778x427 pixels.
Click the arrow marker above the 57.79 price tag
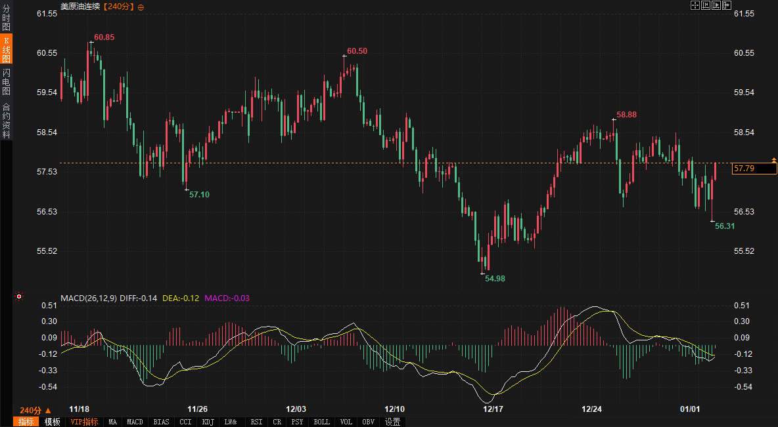(773, 159)
